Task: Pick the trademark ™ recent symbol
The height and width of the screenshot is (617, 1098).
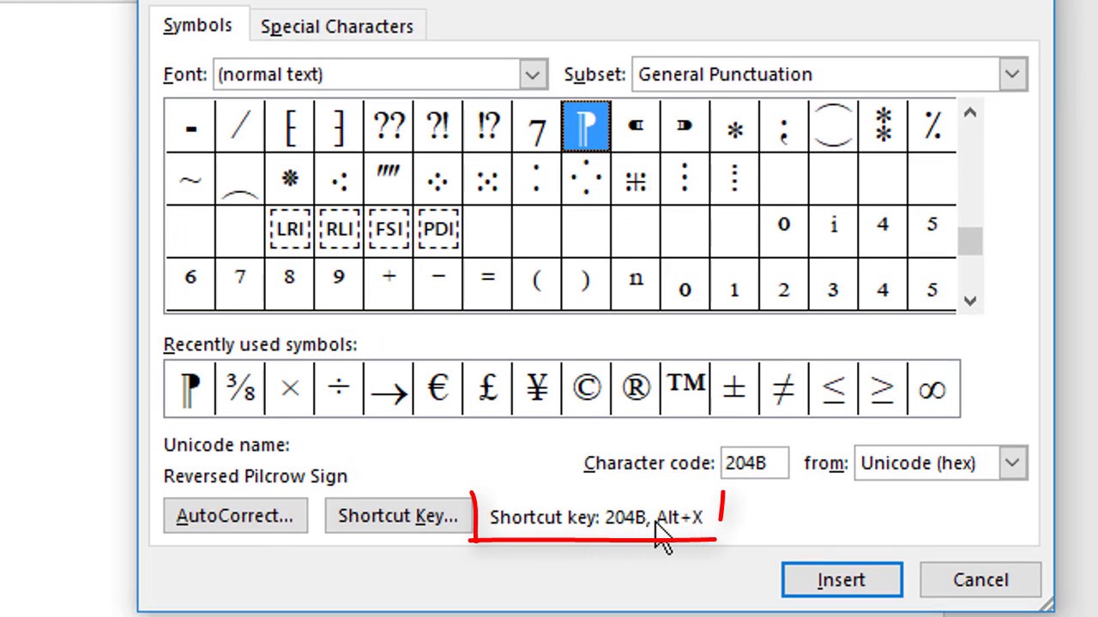Action: pyautogui.click(x=685, y=389)
